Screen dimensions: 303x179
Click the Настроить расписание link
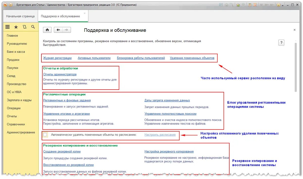click(x=160, y=135)
